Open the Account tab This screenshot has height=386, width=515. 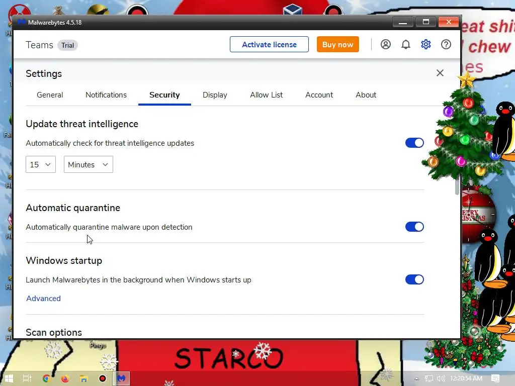click(x=319, y=95)
